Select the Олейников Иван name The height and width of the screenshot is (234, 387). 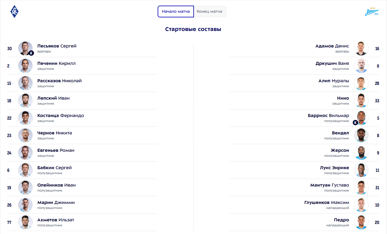tap(56, 185)
